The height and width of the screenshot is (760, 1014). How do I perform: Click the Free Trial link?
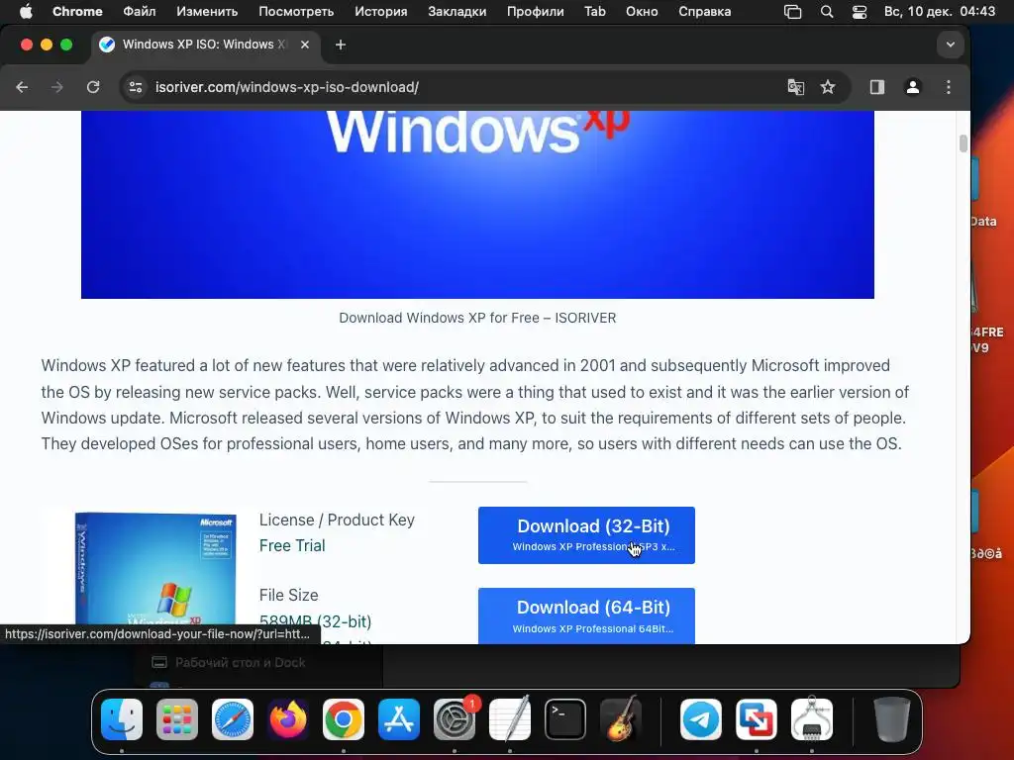coord(292,545)
